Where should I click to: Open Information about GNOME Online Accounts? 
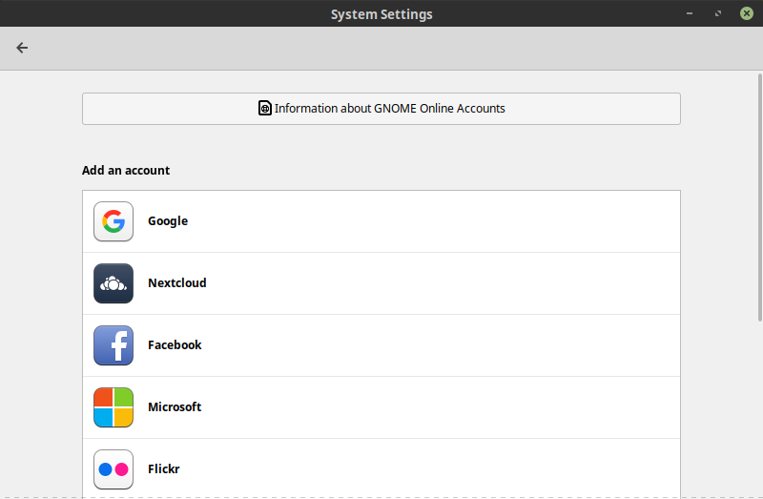(381, 109)
